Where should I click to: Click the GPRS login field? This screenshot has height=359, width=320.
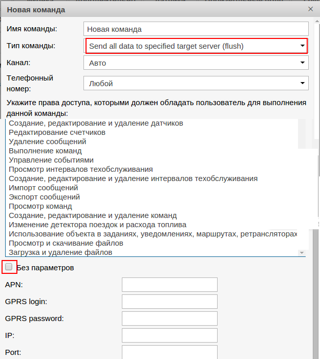click(169, 302)
